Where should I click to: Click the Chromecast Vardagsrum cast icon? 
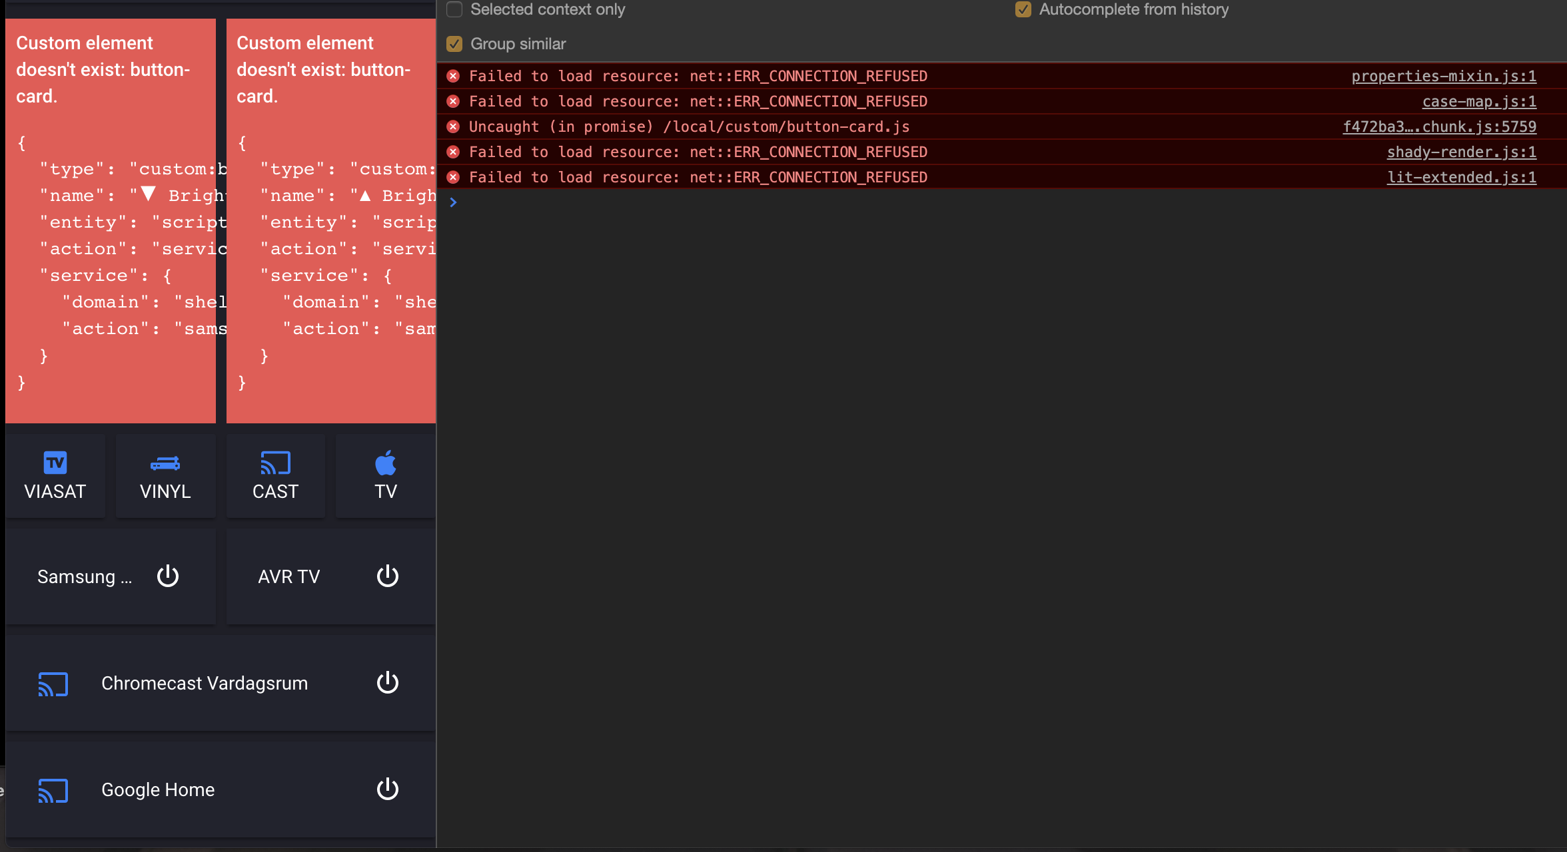[53, 684]
